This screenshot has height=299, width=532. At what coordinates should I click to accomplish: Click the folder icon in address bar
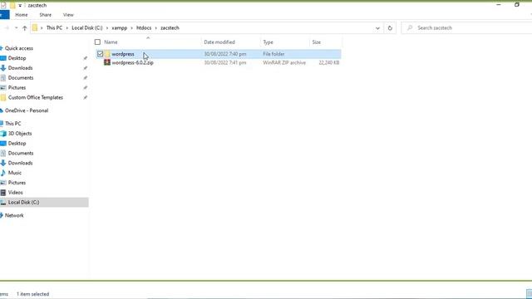coord(35,27)
